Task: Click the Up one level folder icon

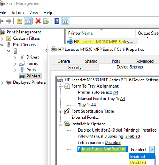Action: pos(19,21)
